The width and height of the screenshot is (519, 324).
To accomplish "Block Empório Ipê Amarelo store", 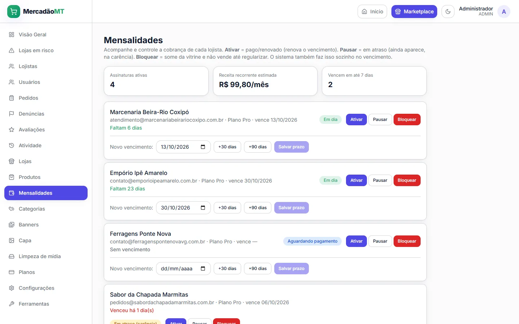I will click(407, 180).
